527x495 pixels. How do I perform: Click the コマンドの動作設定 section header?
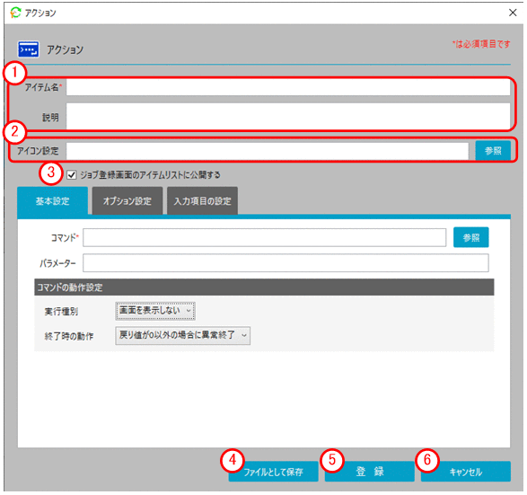264,287
